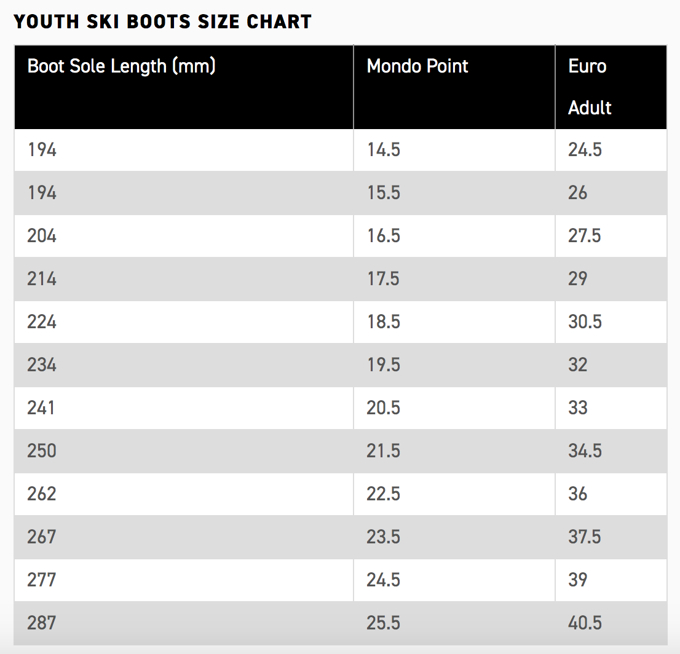The image size is (680, 654).
Task: Click the Boot Sole Length (mm) column header
Action: [x=122, y=66]
